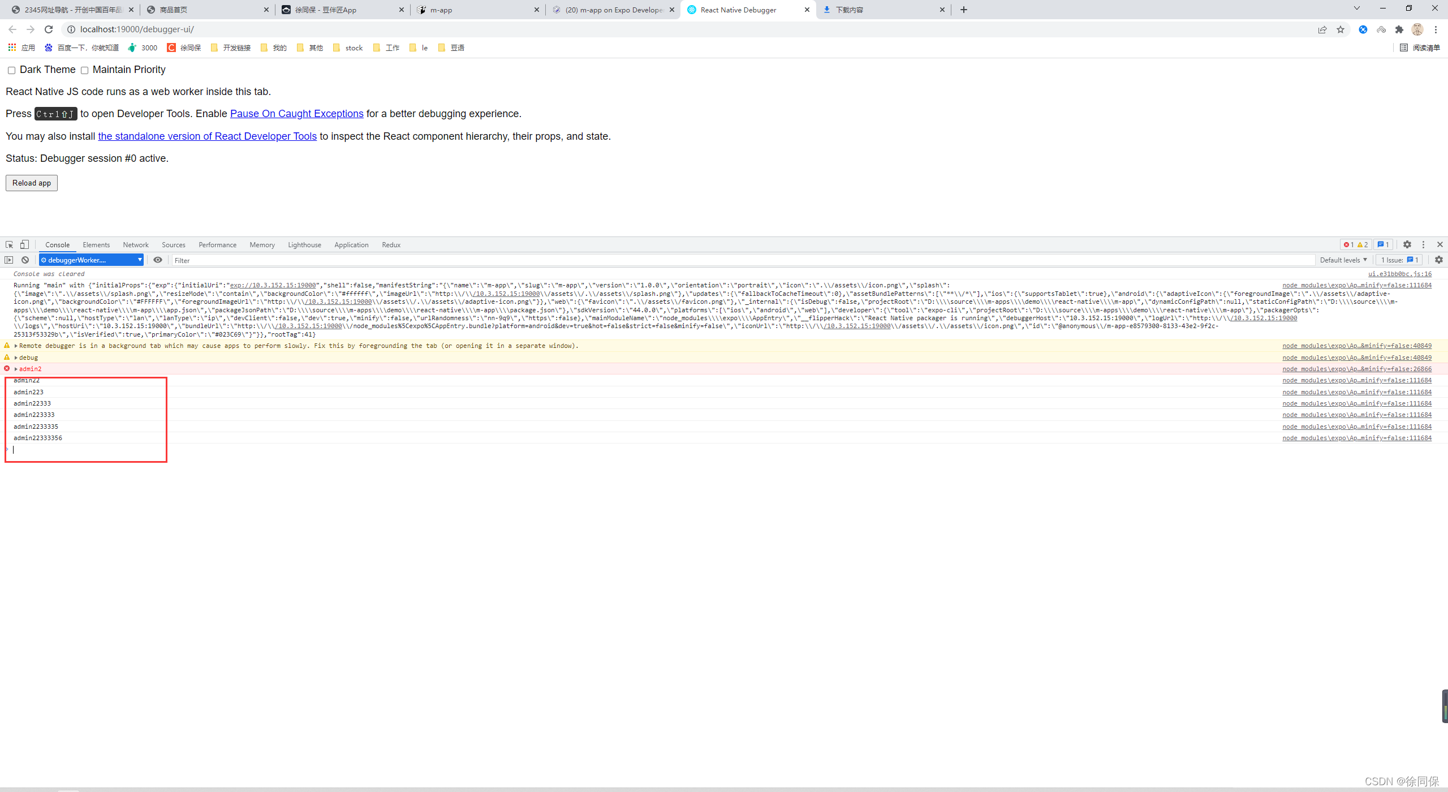Click the close DevTools panel icon
The height and width of the screenshot is (792, 1448).
(1439, 245)
